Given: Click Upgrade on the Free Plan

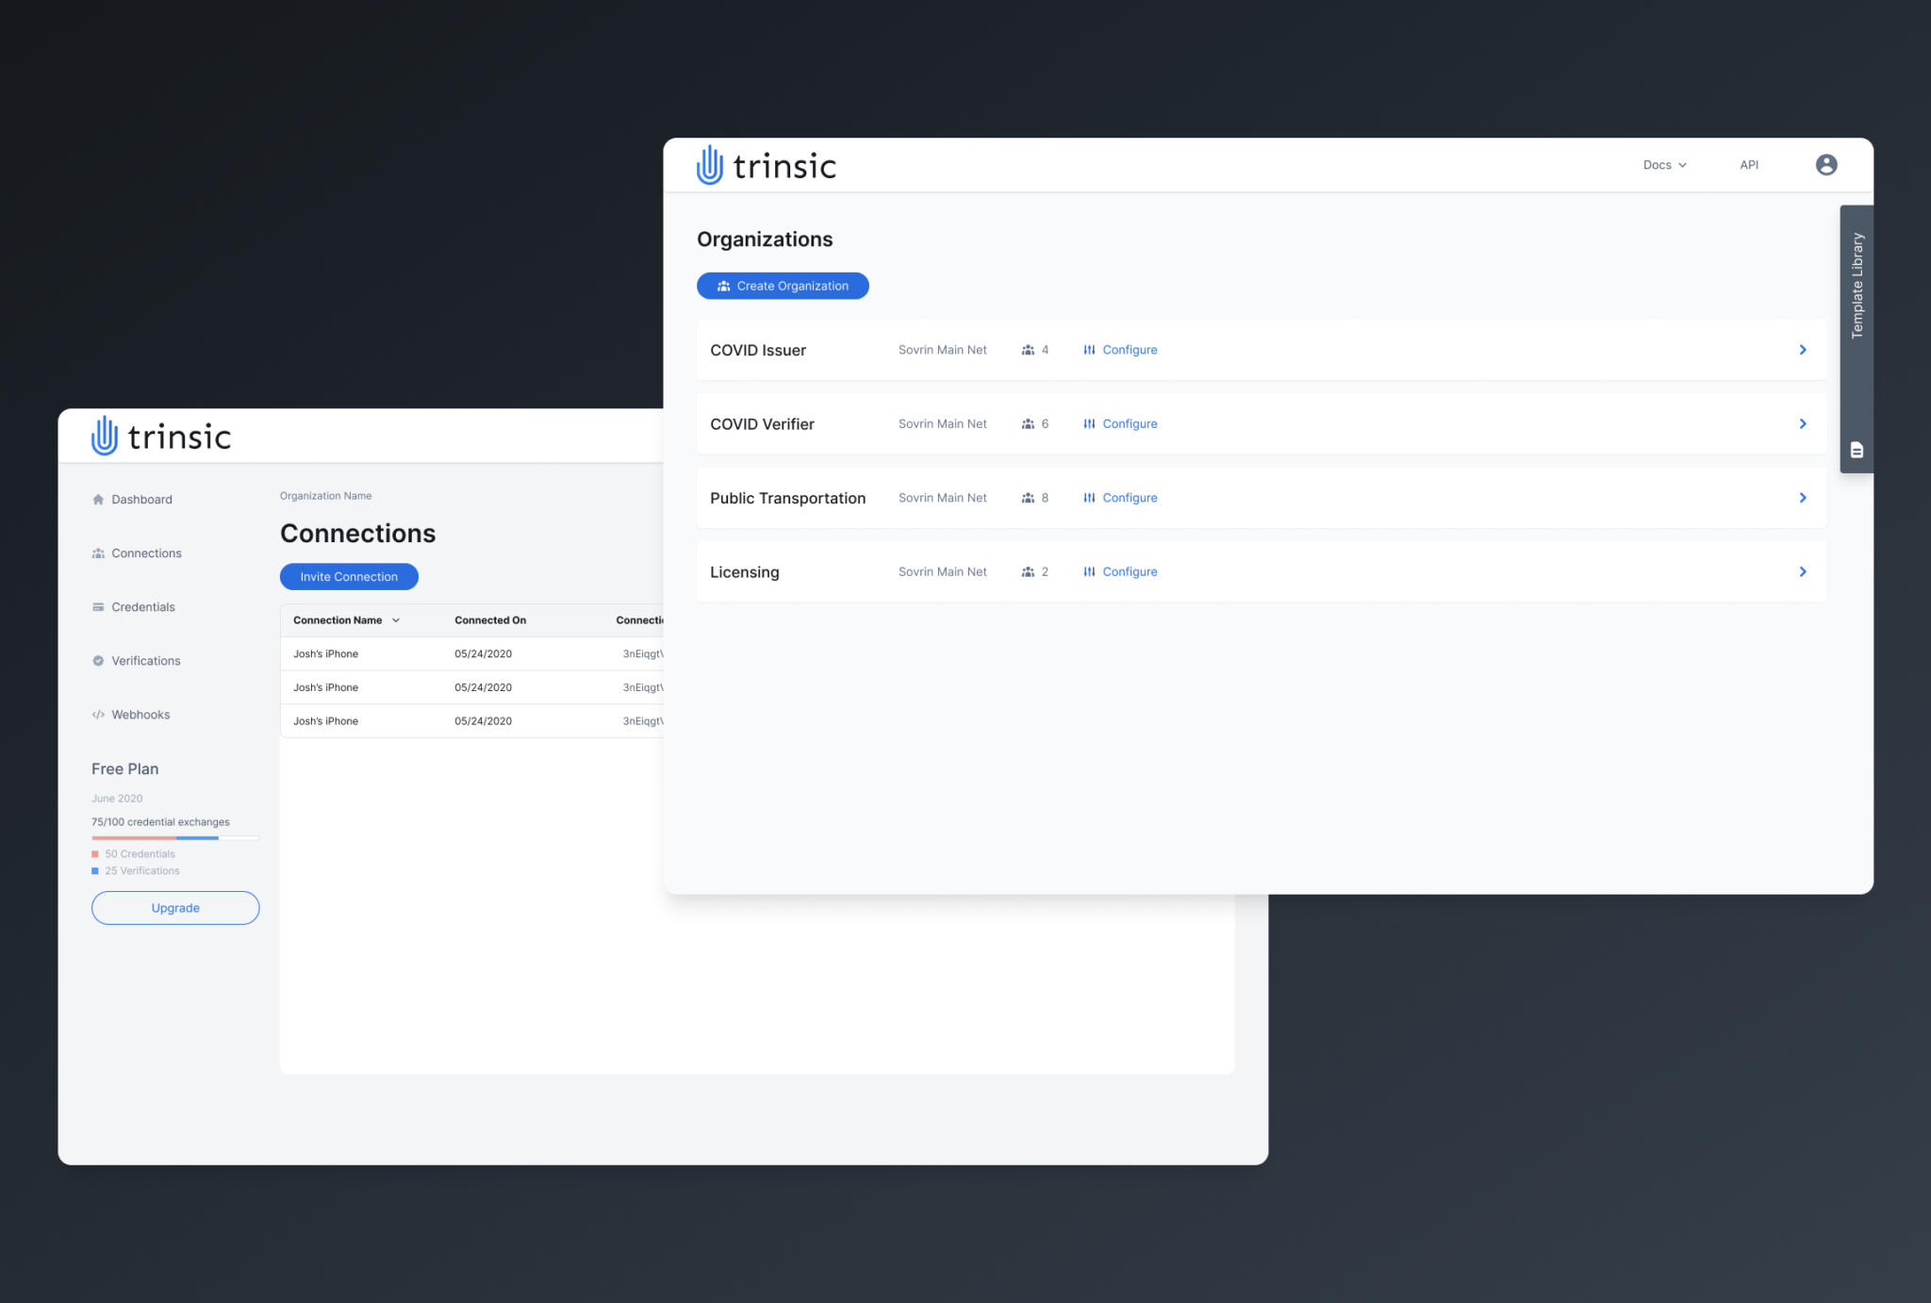Looking at the screenshot, I should 175,907.
